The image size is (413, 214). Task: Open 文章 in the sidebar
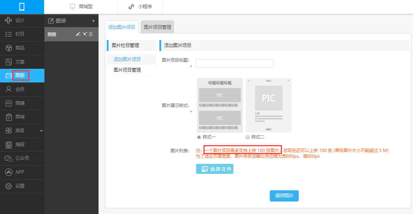coord(22,62)
